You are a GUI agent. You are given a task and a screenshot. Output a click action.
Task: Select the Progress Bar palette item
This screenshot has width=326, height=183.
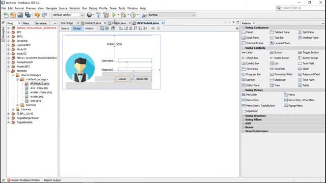251,74
